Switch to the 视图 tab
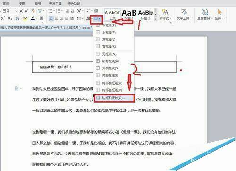 [x=22, y=4]
